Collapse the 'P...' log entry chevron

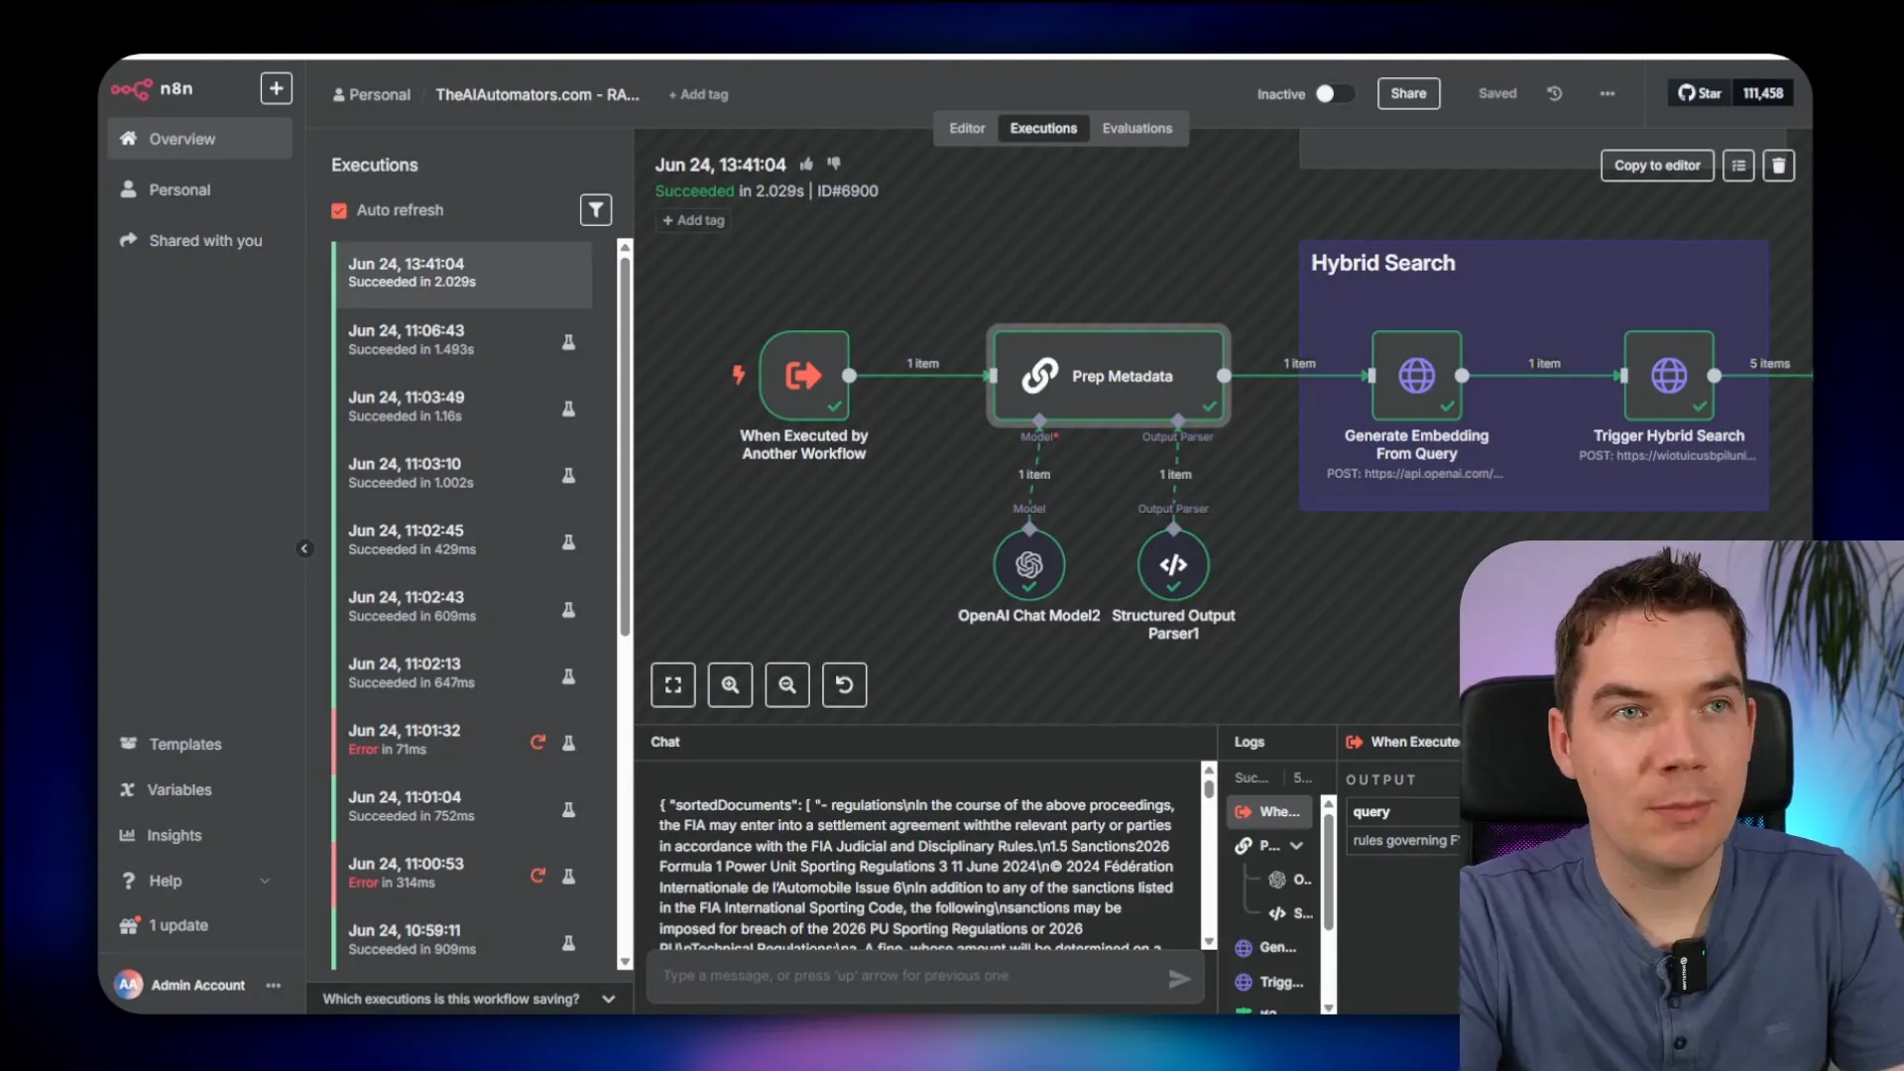click(x=1296, y=846)
